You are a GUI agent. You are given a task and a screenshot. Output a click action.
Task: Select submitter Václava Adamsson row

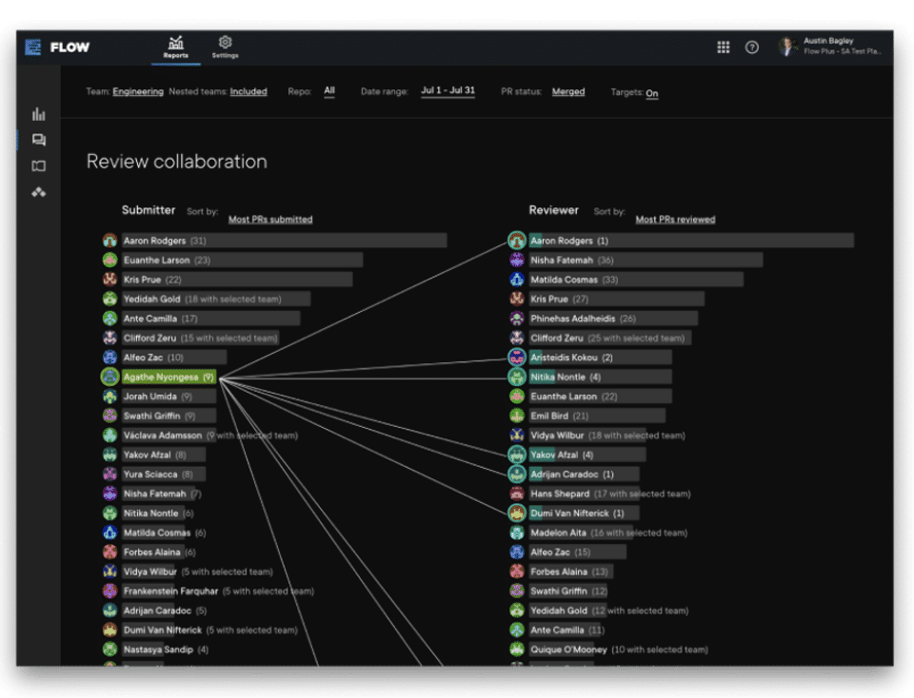tap(209, 436)
